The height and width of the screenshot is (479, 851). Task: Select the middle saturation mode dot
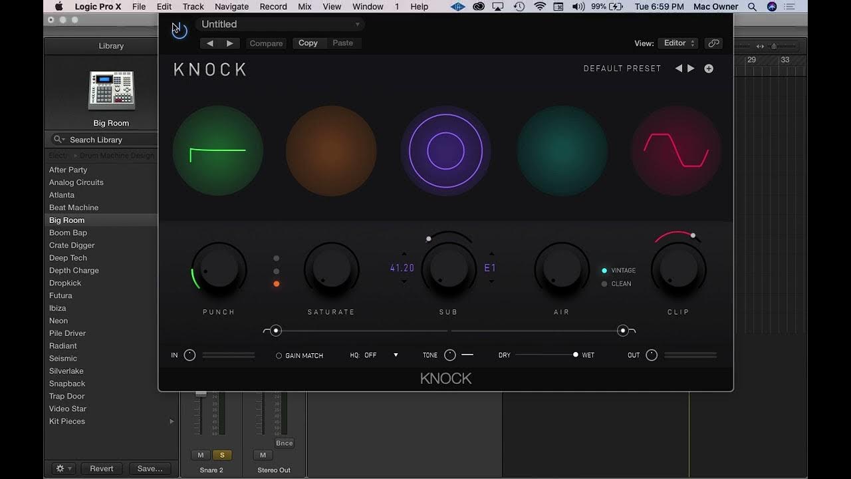[276, 271]
